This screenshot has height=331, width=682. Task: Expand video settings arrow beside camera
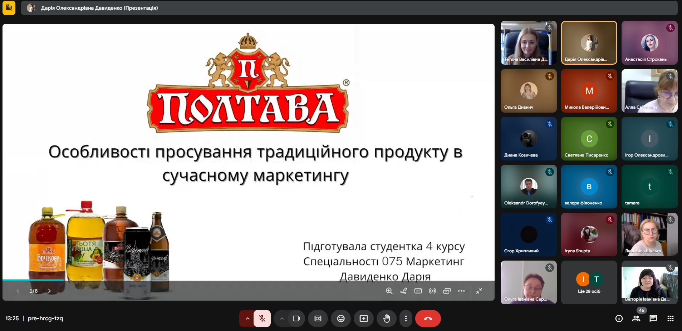(282, 318)
